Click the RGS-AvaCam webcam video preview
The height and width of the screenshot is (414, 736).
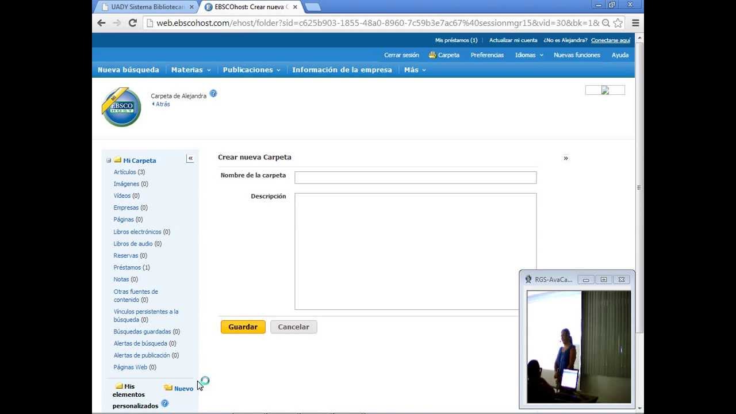(578, 347)
